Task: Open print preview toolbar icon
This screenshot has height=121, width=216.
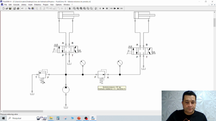Action: 15,8
